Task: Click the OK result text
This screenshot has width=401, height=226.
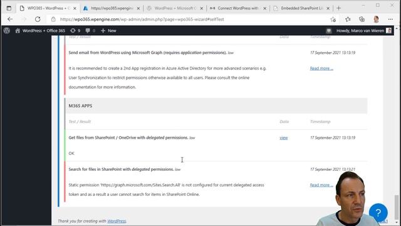Action: tap(71, 153)
